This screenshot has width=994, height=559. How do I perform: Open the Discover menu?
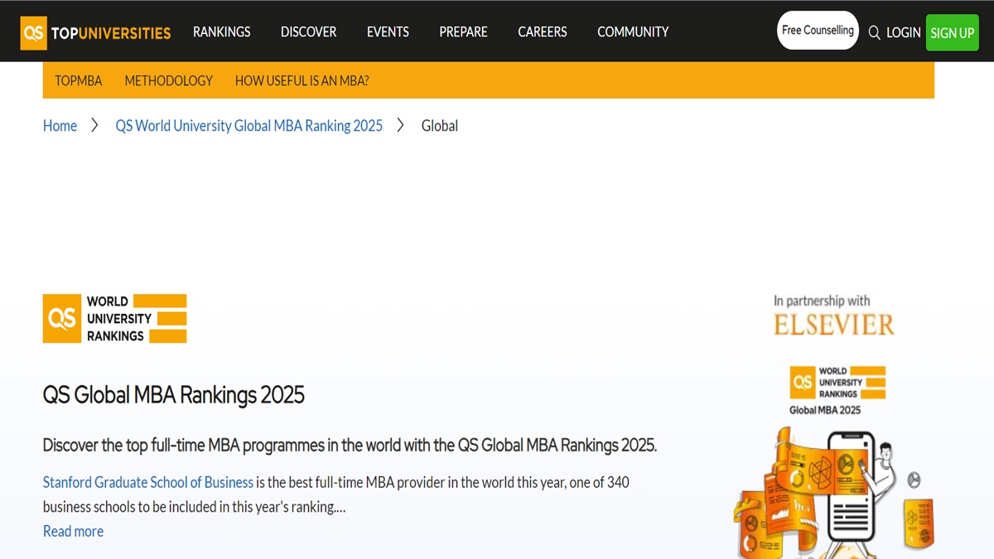[x=308, y=32]
